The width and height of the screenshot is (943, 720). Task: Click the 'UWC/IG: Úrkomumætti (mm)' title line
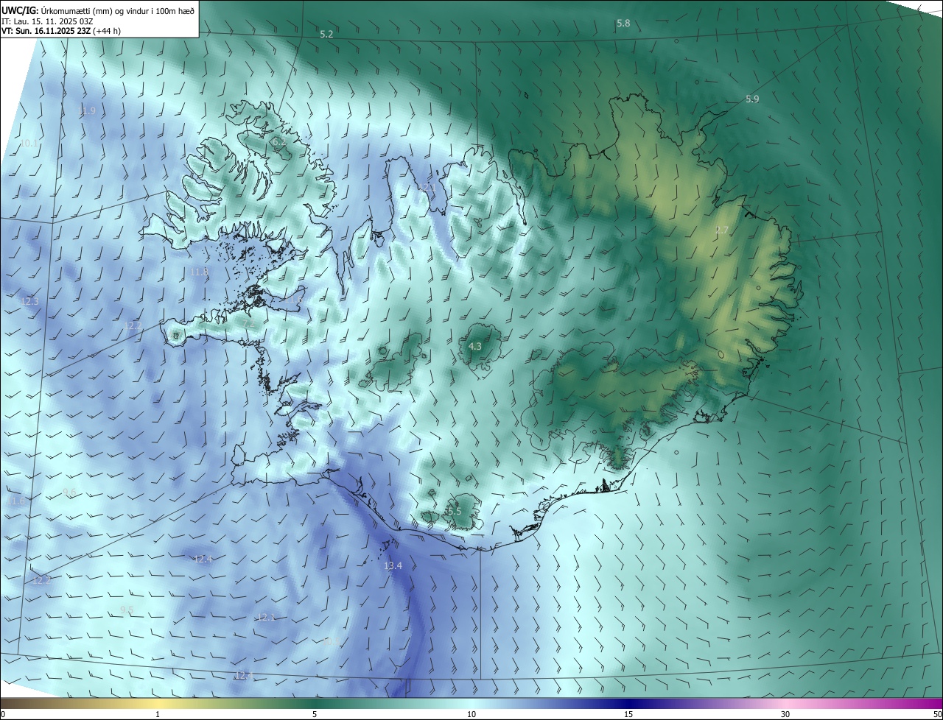pyautogui.click(x=98, y=10)
